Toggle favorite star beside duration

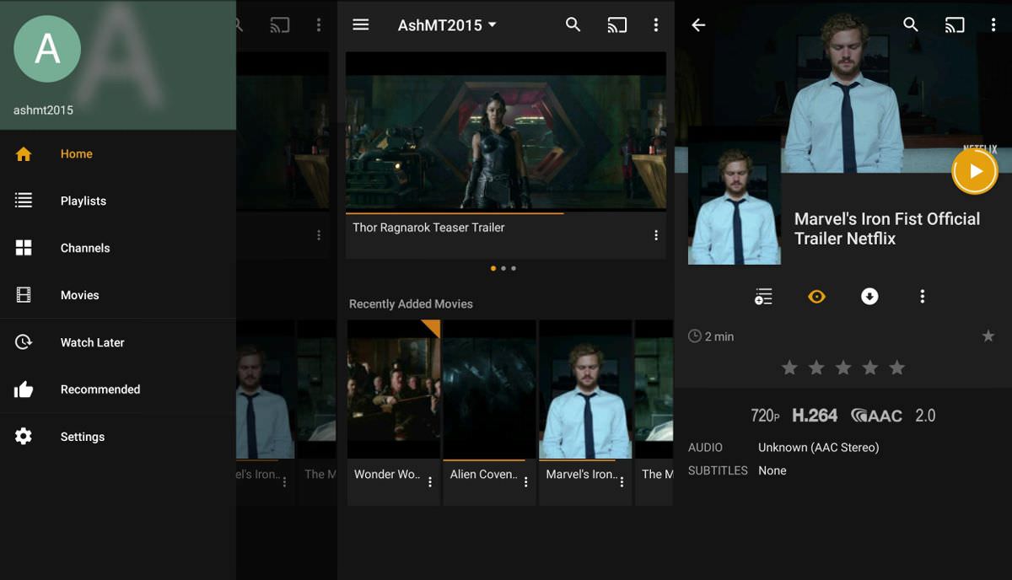coord(988,336)
